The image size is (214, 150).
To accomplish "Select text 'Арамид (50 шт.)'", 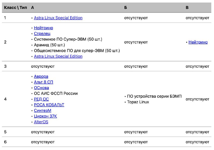I will click(49, 45).
